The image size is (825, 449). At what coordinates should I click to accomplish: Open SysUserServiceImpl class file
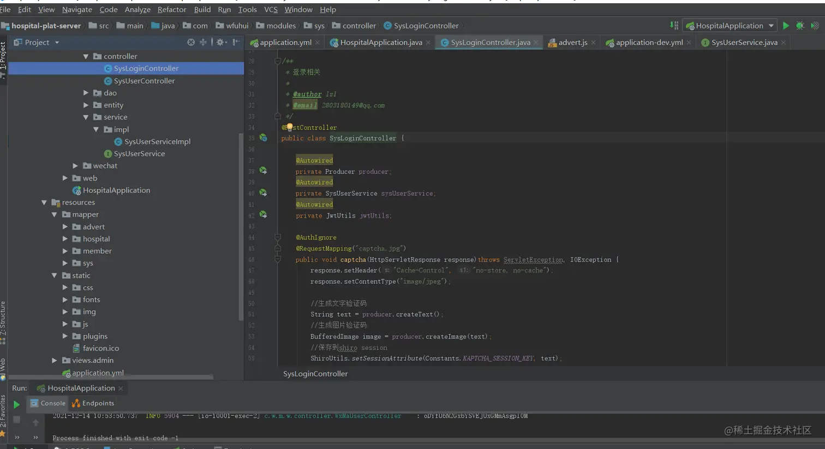(x=157, y=141)
